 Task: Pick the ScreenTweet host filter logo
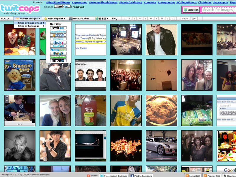(58, 57)
